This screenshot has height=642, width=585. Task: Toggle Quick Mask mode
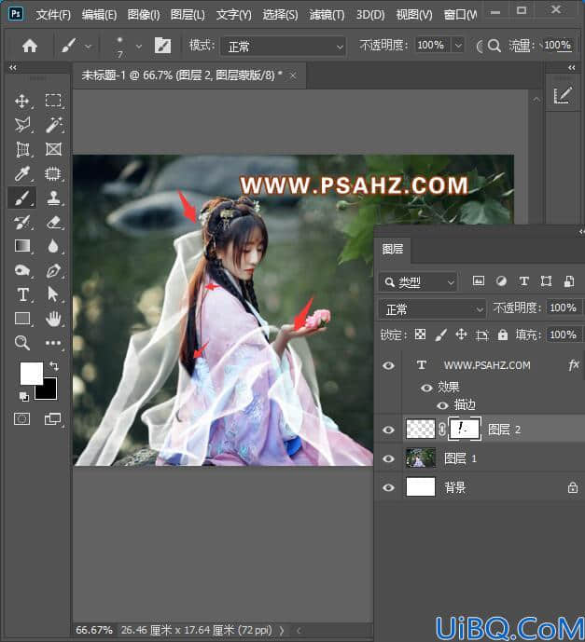(22, 419)
